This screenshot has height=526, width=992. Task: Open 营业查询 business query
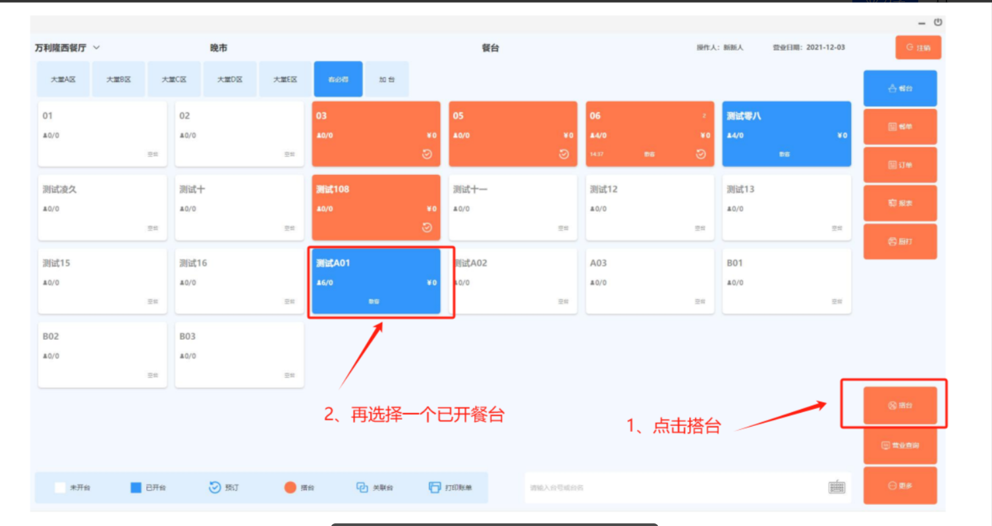coord(900,446)
